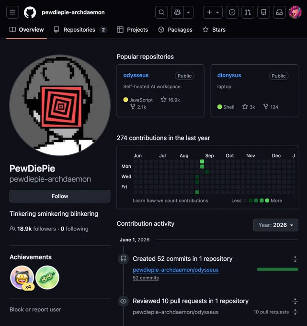Click odysseus fork count 2.1k
Image resolution: width=307 pixels, height=326 pixels.
click(x=138, y=107)
